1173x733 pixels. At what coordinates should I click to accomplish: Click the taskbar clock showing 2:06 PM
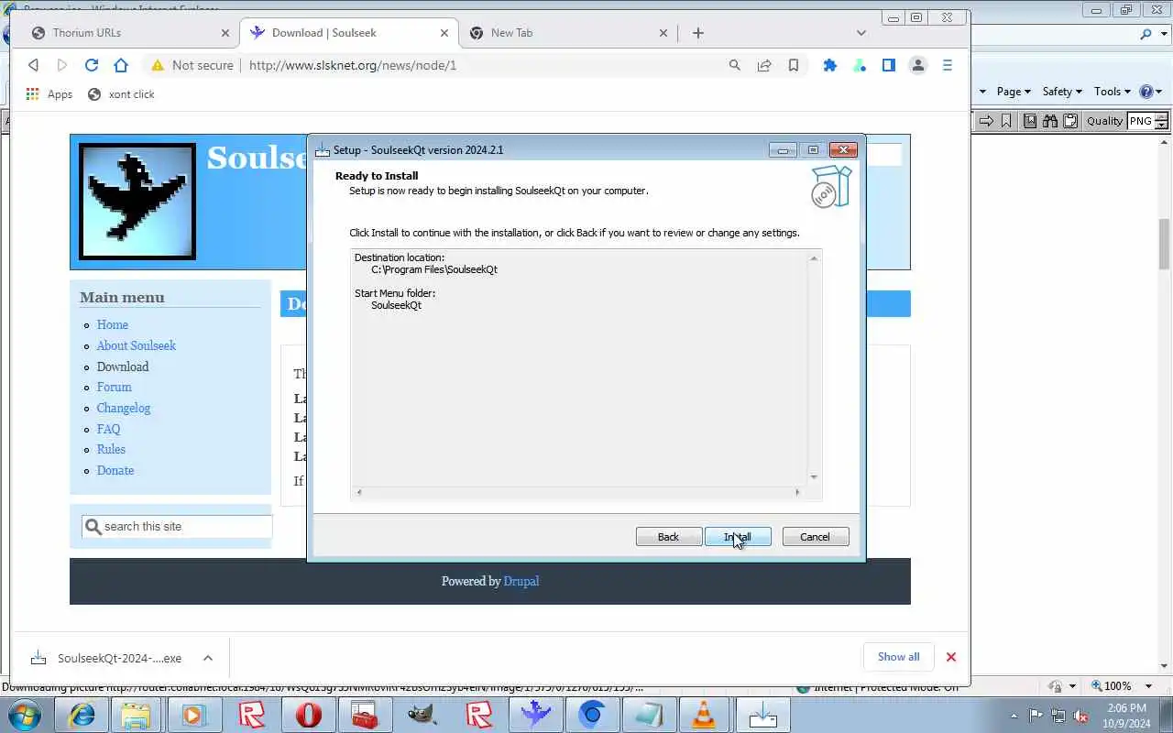click(x=1126, y=715)
